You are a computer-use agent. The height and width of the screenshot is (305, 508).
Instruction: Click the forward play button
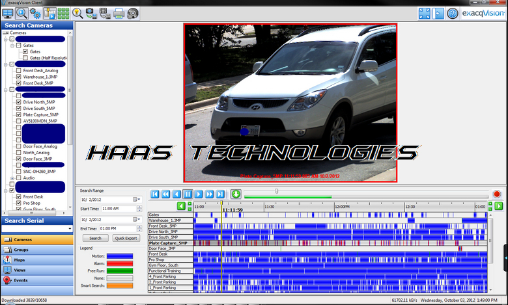pyautogui.click(x=199, y=194)
